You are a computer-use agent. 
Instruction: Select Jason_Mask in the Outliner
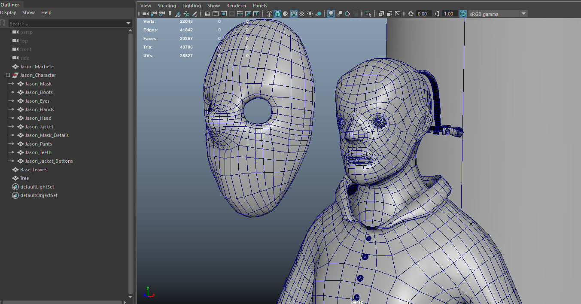(38, 84)
